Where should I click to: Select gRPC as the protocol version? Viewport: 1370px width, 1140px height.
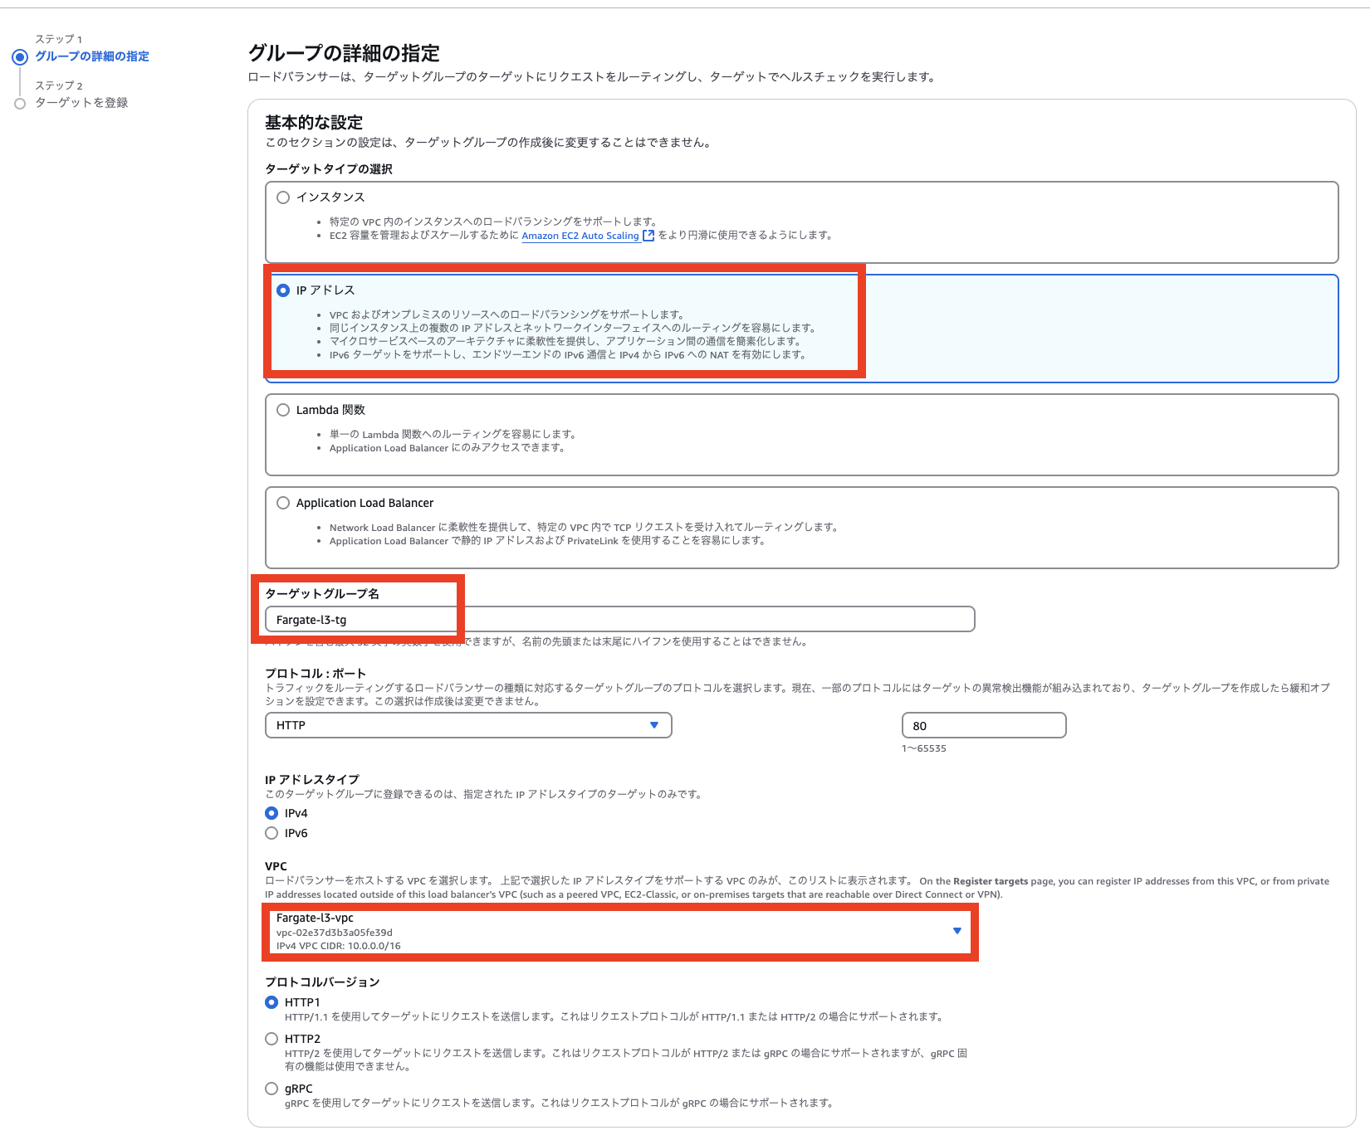click(x=271, y=1088)
